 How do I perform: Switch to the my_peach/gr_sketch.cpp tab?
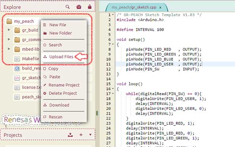tap(134, 7)
